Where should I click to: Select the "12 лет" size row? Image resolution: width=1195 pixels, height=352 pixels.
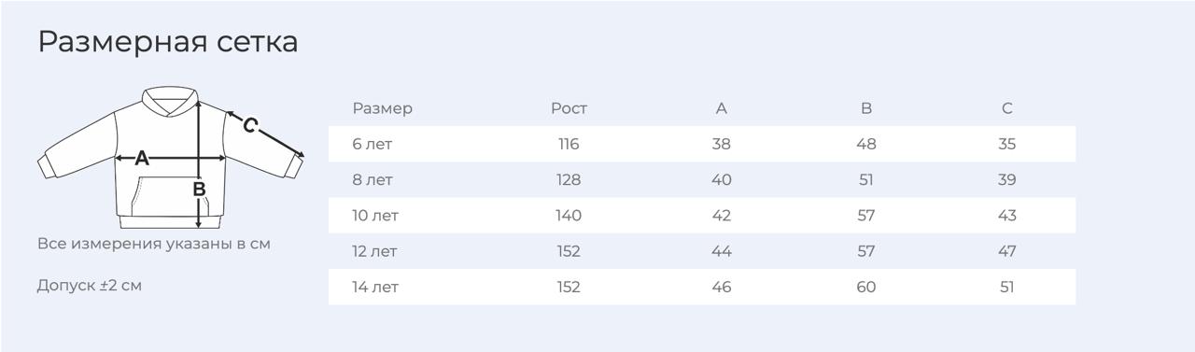pyautogui.click(x=702, y=251)
